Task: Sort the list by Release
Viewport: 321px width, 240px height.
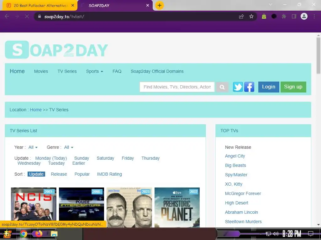Action: 59,174
